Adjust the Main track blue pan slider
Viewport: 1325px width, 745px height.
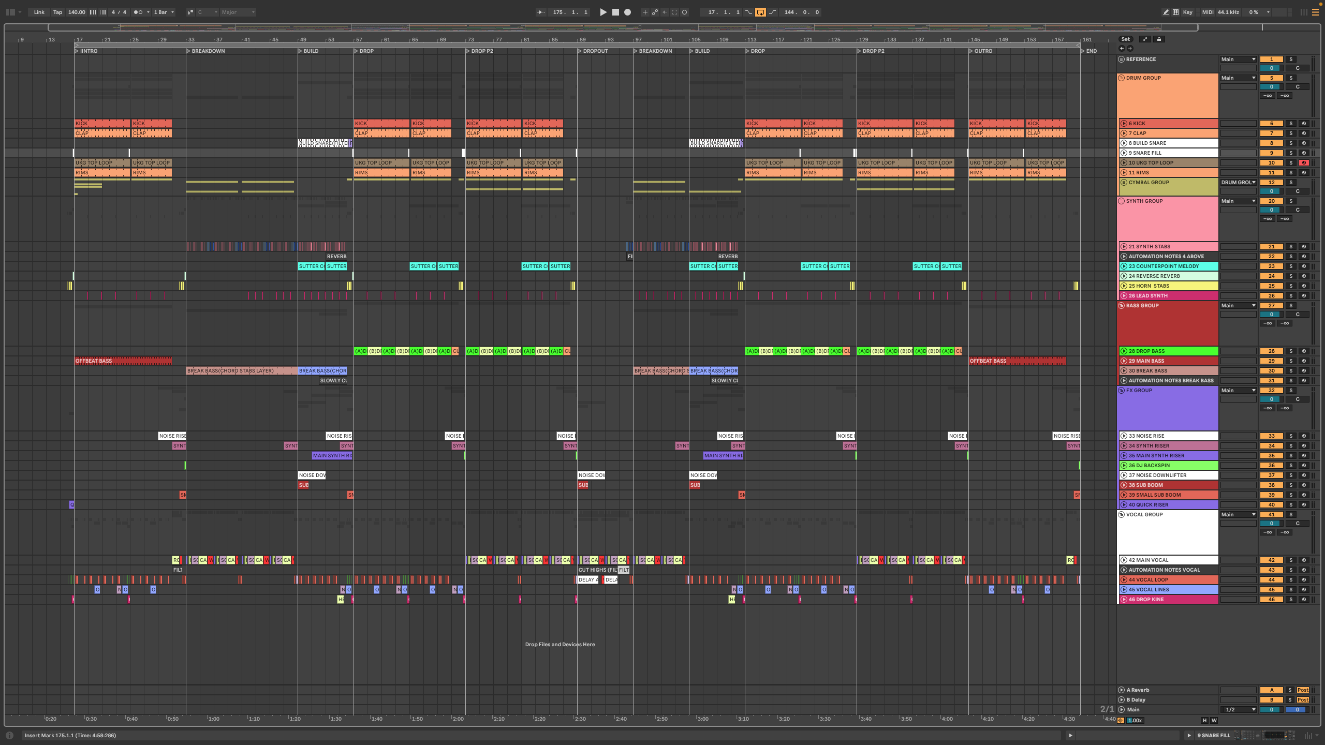pyautogui.click(x=1297, y=710)
